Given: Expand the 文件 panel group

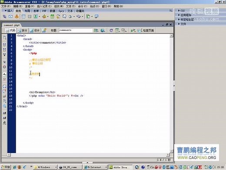Looking at the screenshot, I should (x=182, y=24).
